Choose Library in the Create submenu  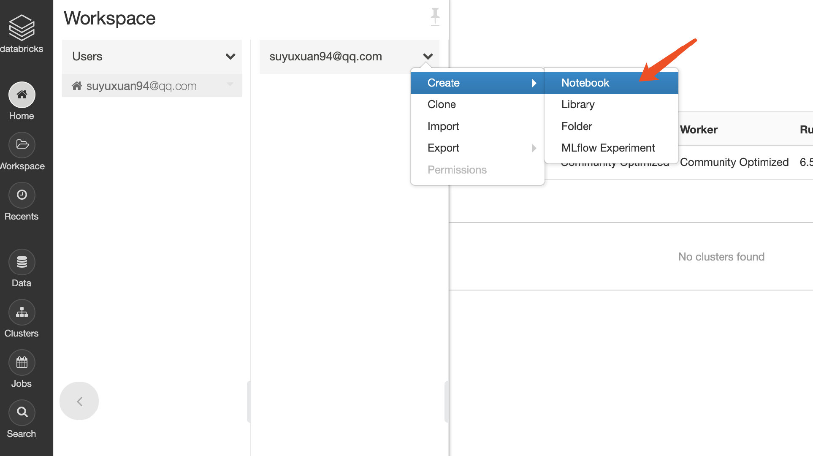[578, 104]
